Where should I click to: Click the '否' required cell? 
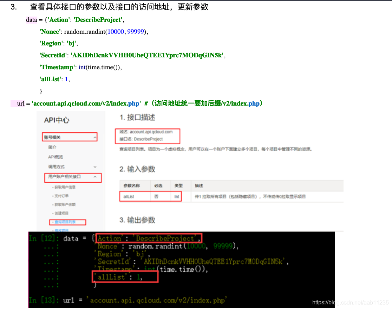156,197
